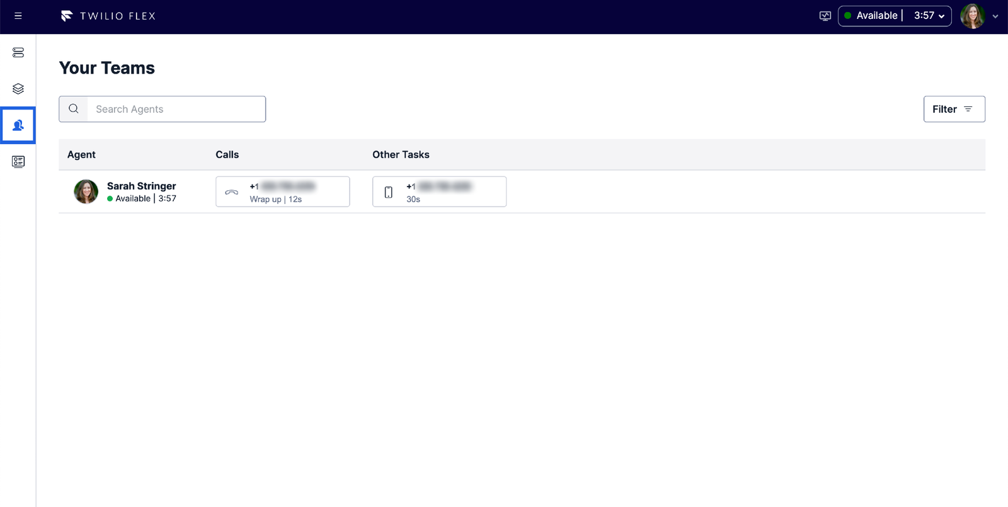Click the profile avatar in top bar
The height and width of the screenshot is (507, 1008).
click(972, 16)
